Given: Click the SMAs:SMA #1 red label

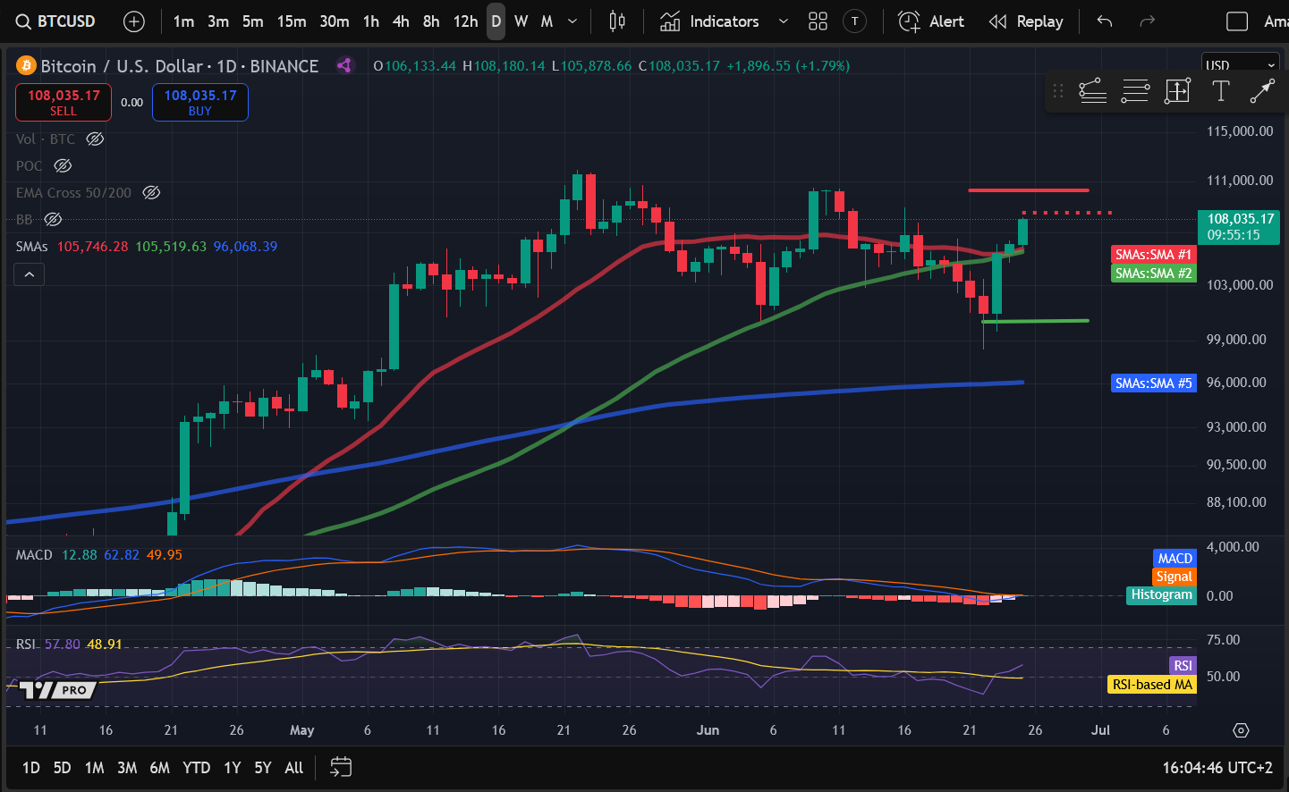Looking at the screenshot, I should (1154, 255).
